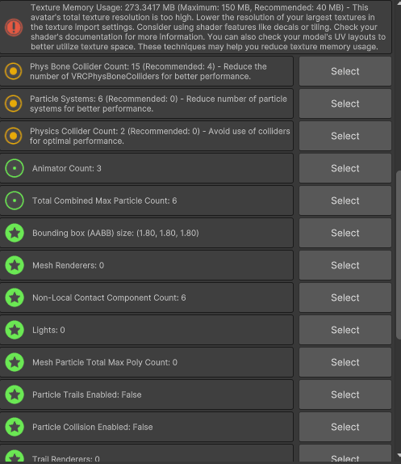Click the orange warning icon beside Particle Systems
This screenshot has height=464, width=401.
pyautogui.click(x=13, y=103)
